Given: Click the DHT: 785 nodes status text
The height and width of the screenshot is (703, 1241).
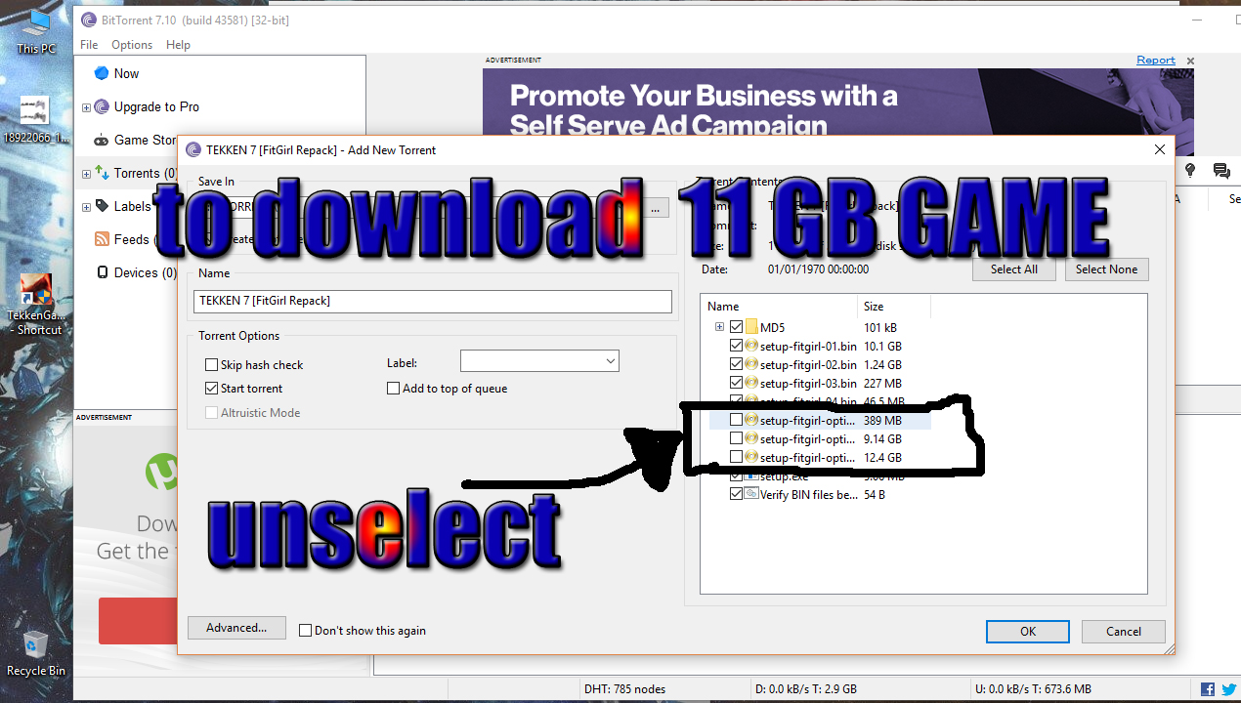Looking at the screenshot, I should 624,689.
